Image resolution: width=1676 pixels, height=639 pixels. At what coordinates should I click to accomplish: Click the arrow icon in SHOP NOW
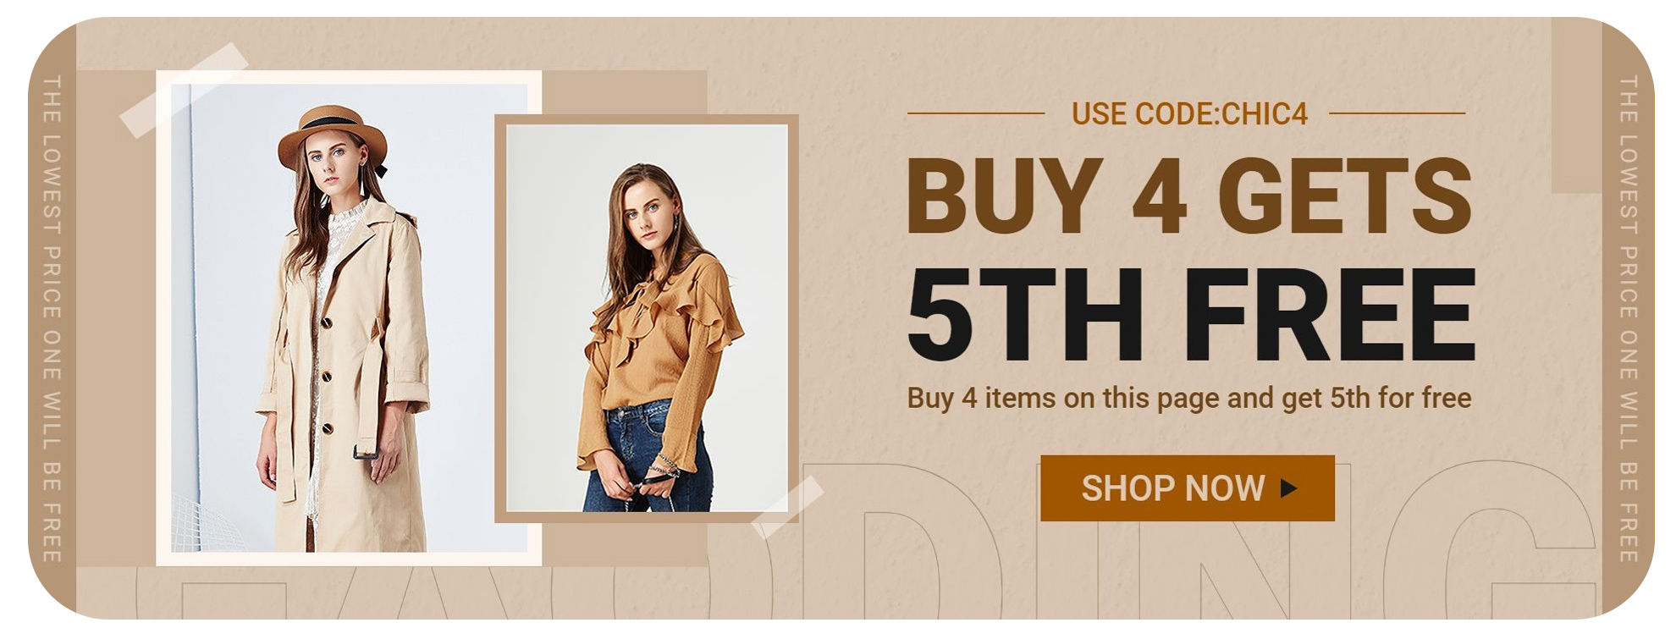pos(1288,488)
